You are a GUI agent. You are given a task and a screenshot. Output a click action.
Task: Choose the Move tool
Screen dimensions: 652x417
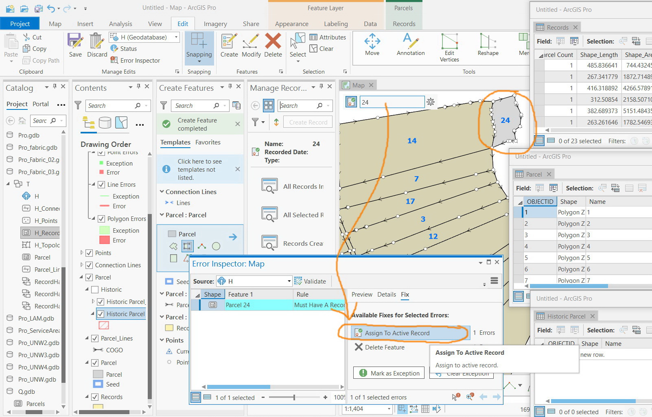tap(372, 45)
